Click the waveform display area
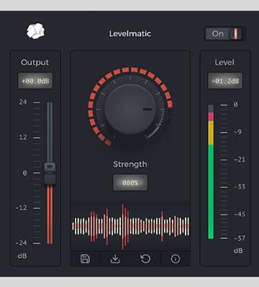259x287 pixels. (130, 226)
